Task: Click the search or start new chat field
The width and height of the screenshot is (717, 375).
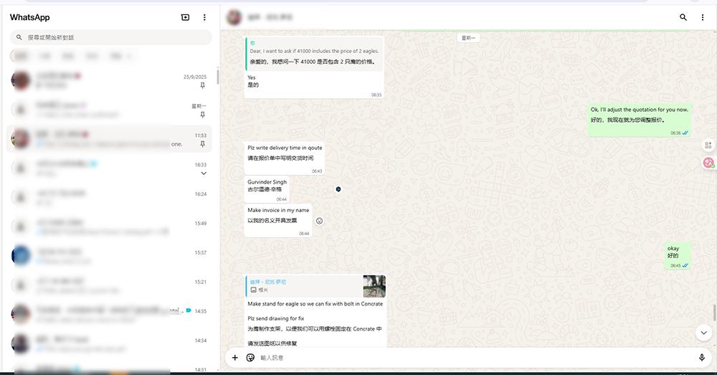Action: (115, 37)
